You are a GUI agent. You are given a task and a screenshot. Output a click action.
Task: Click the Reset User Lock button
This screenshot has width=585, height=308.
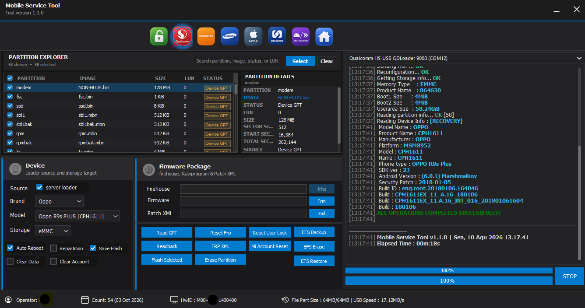coord(270,232)
